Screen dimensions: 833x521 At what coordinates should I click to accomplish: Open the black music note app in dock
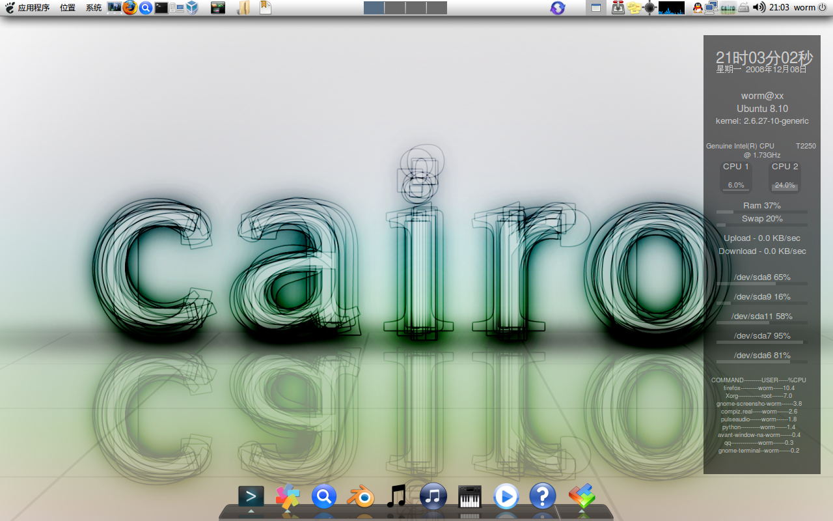point(396,496)
